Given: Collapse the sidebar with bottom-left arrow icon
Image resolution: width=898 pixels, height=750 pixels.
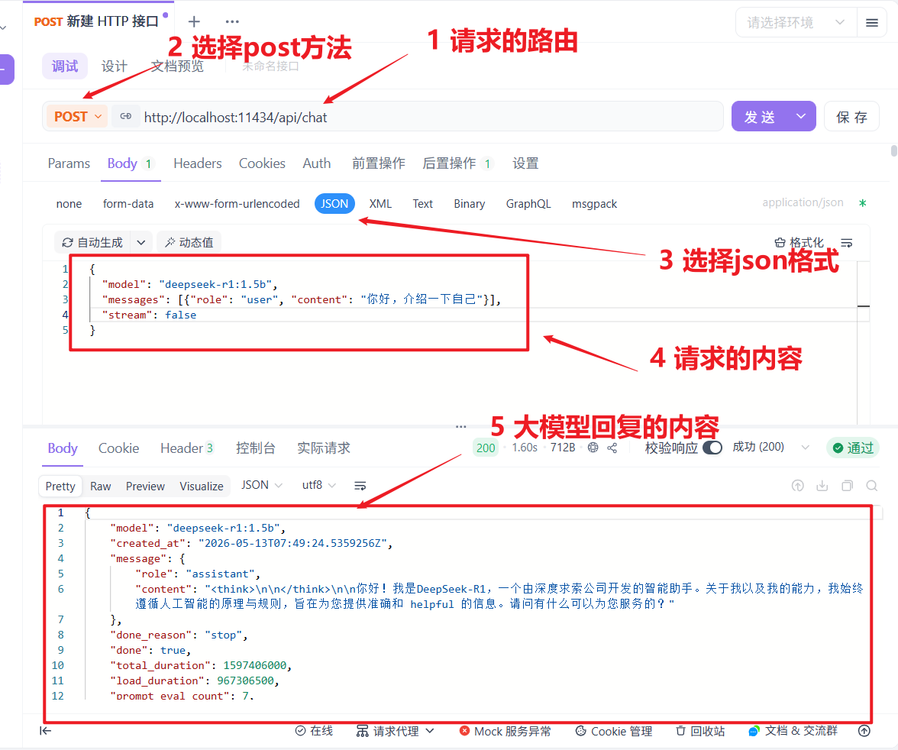Looking at the screenshot, I should point(45,730).
